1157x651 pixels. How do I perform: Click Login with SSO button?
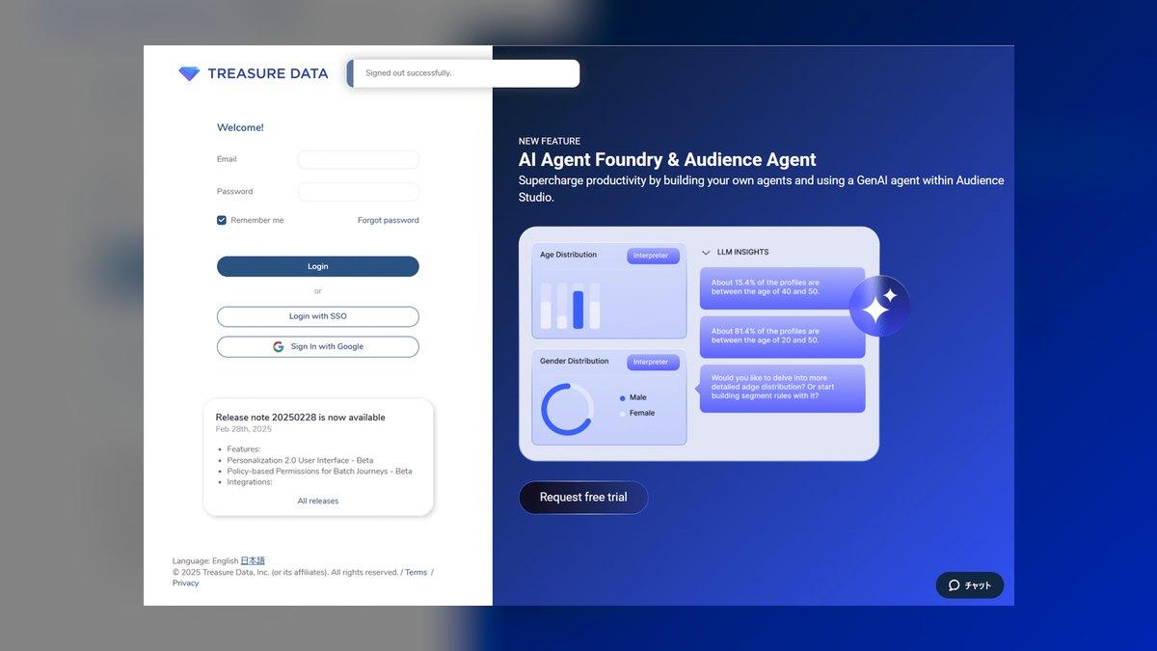pyautogui.click(x=318, y=316)
